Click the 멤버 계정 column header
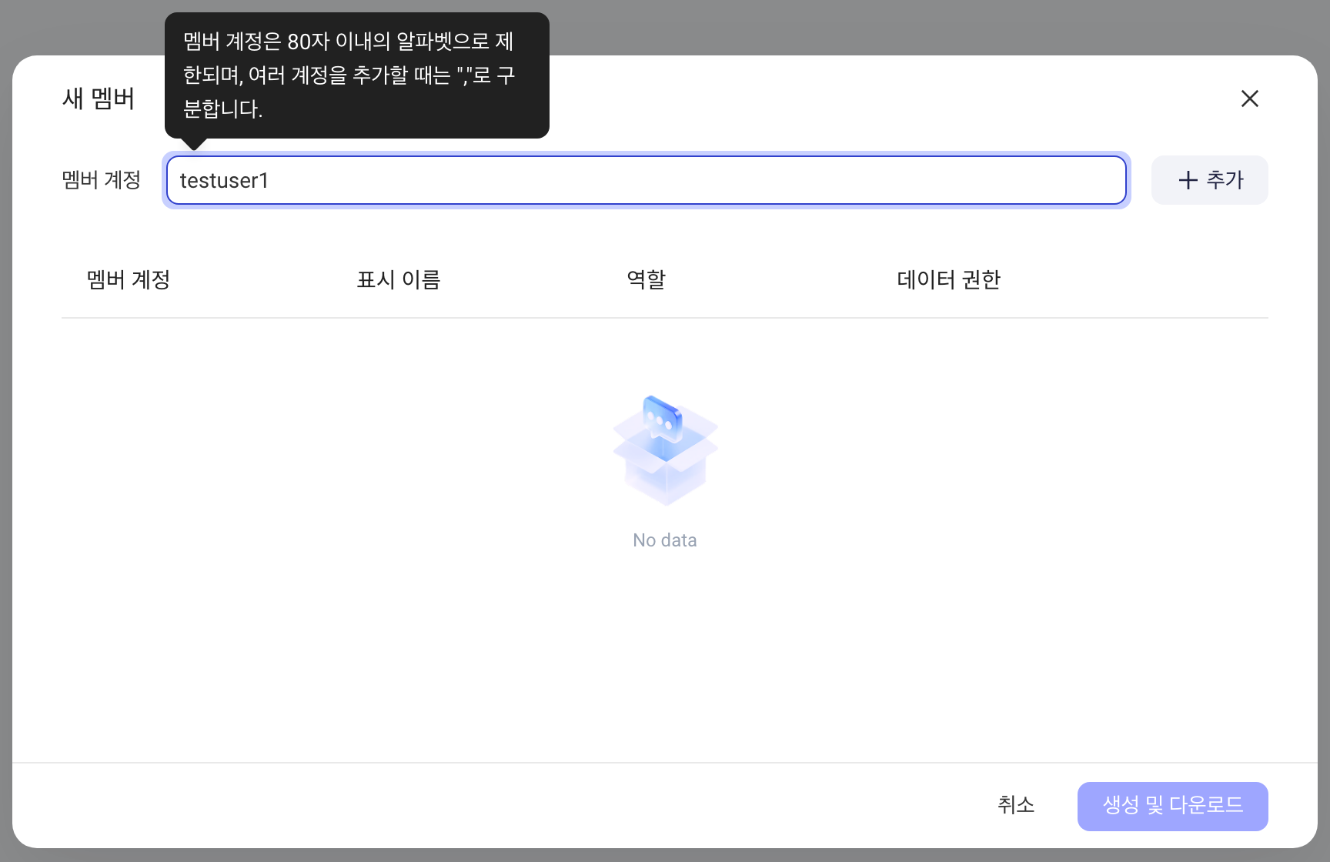This screenshot has height=862, width=1330. (x=129, y=279)
